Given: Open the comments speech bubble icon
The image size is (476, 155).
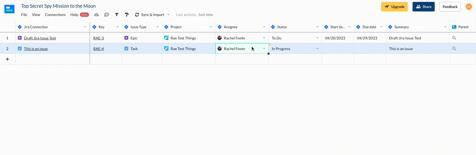Looking at the screenshot, I should click(x=107, y=15).
